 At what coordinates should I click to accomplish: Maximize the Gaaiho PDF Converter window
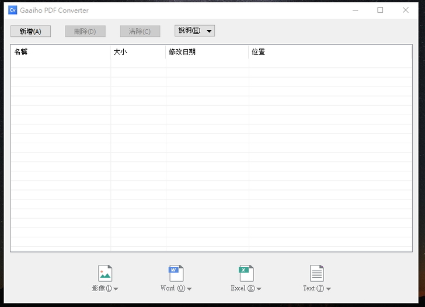(x=380, y=11)
